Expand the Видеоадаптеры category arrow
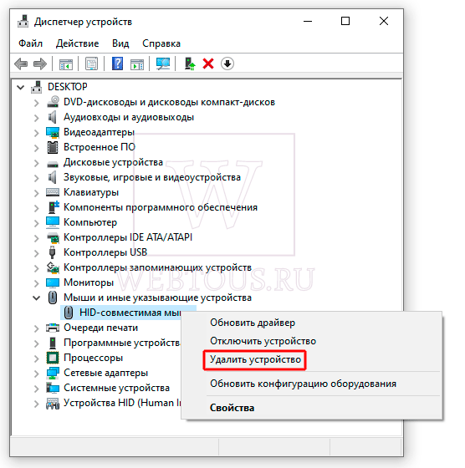 [37, 133]
